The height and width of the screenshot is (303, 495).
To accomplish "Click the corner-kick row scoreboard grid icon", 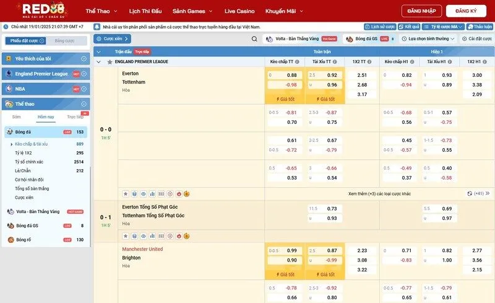I will tap(161, 236).
